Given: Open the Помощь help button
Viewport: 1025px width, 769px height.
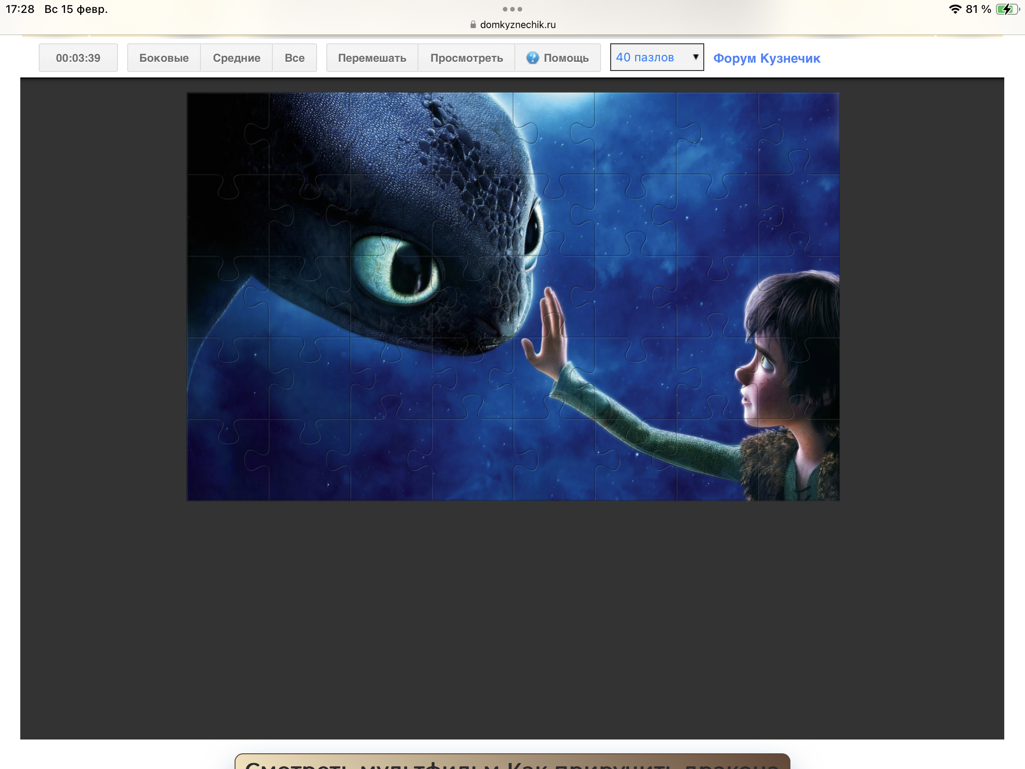Looking at the screenshot, I should click(x=566, y=58).
